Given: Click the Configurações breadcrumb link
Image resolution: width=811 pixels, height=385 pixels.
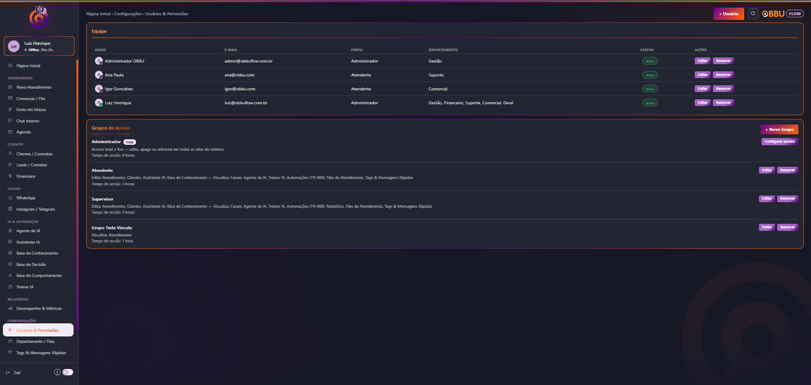Looking at the screenshot, I should click(128, 14).
